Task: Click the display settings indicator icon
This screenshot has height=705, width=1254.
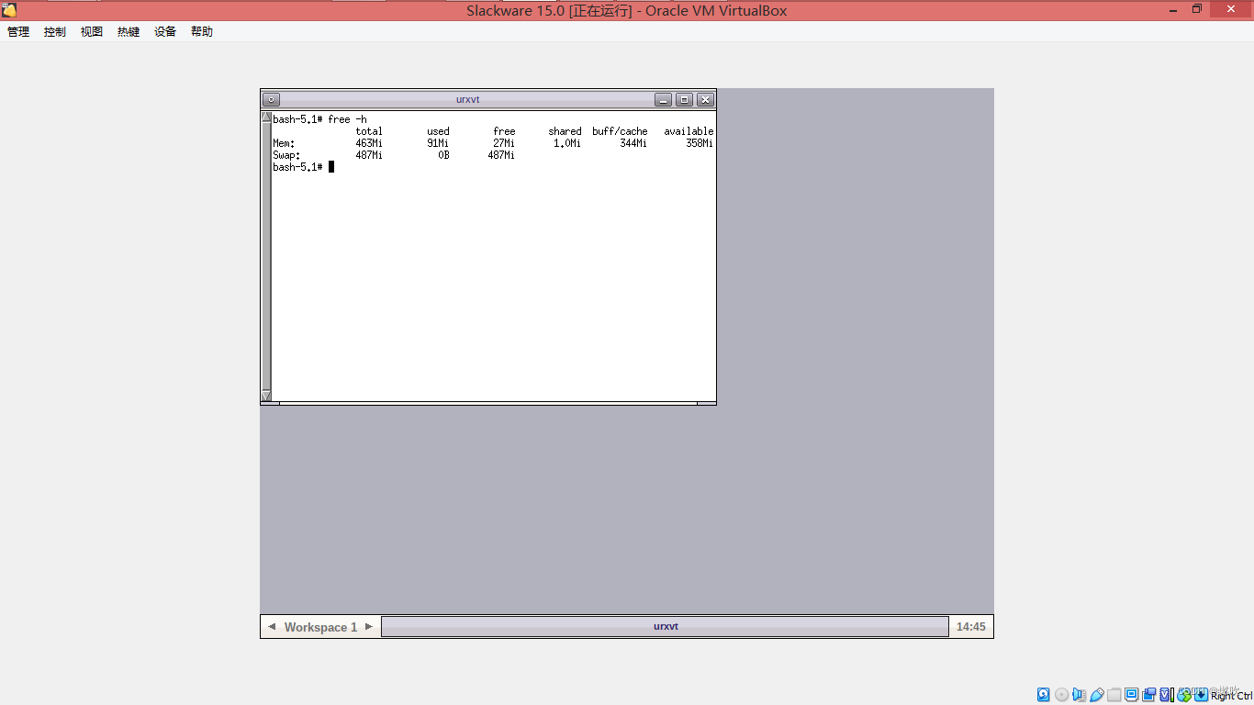Action: tap(1131, 695)
